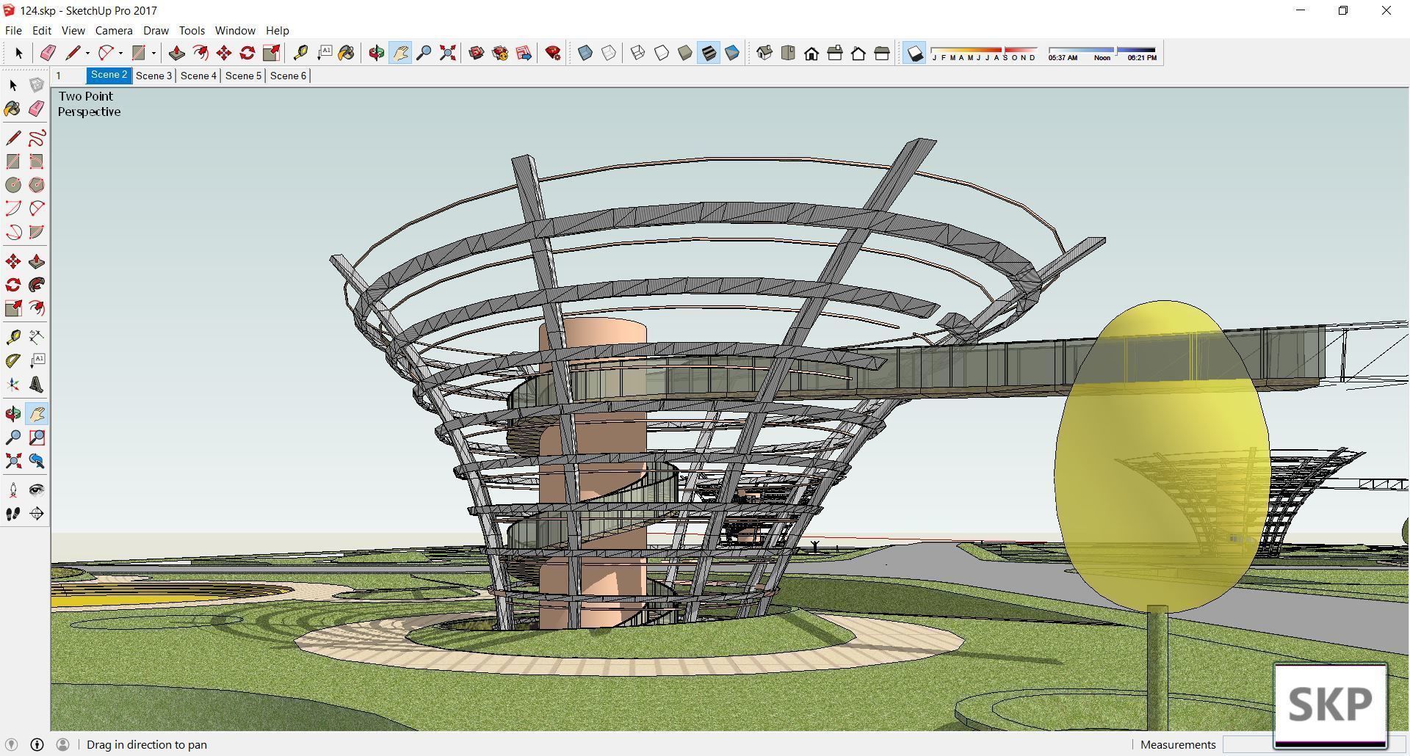Viewport: 1410px width, 756px height.
Task: Select Rotated Rectangle tool
Action: tap(37, 161)
